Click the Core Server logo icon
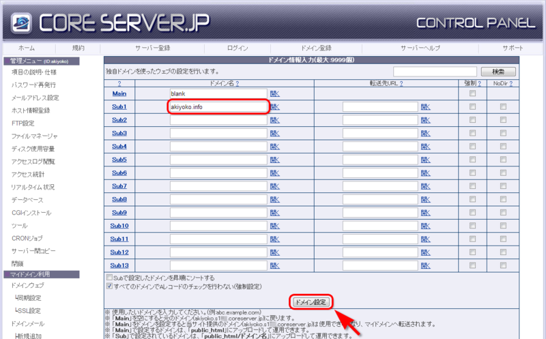 coord(21,23)
